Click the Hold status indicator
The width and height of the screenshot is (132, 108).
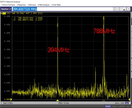(x=108, y=106)
